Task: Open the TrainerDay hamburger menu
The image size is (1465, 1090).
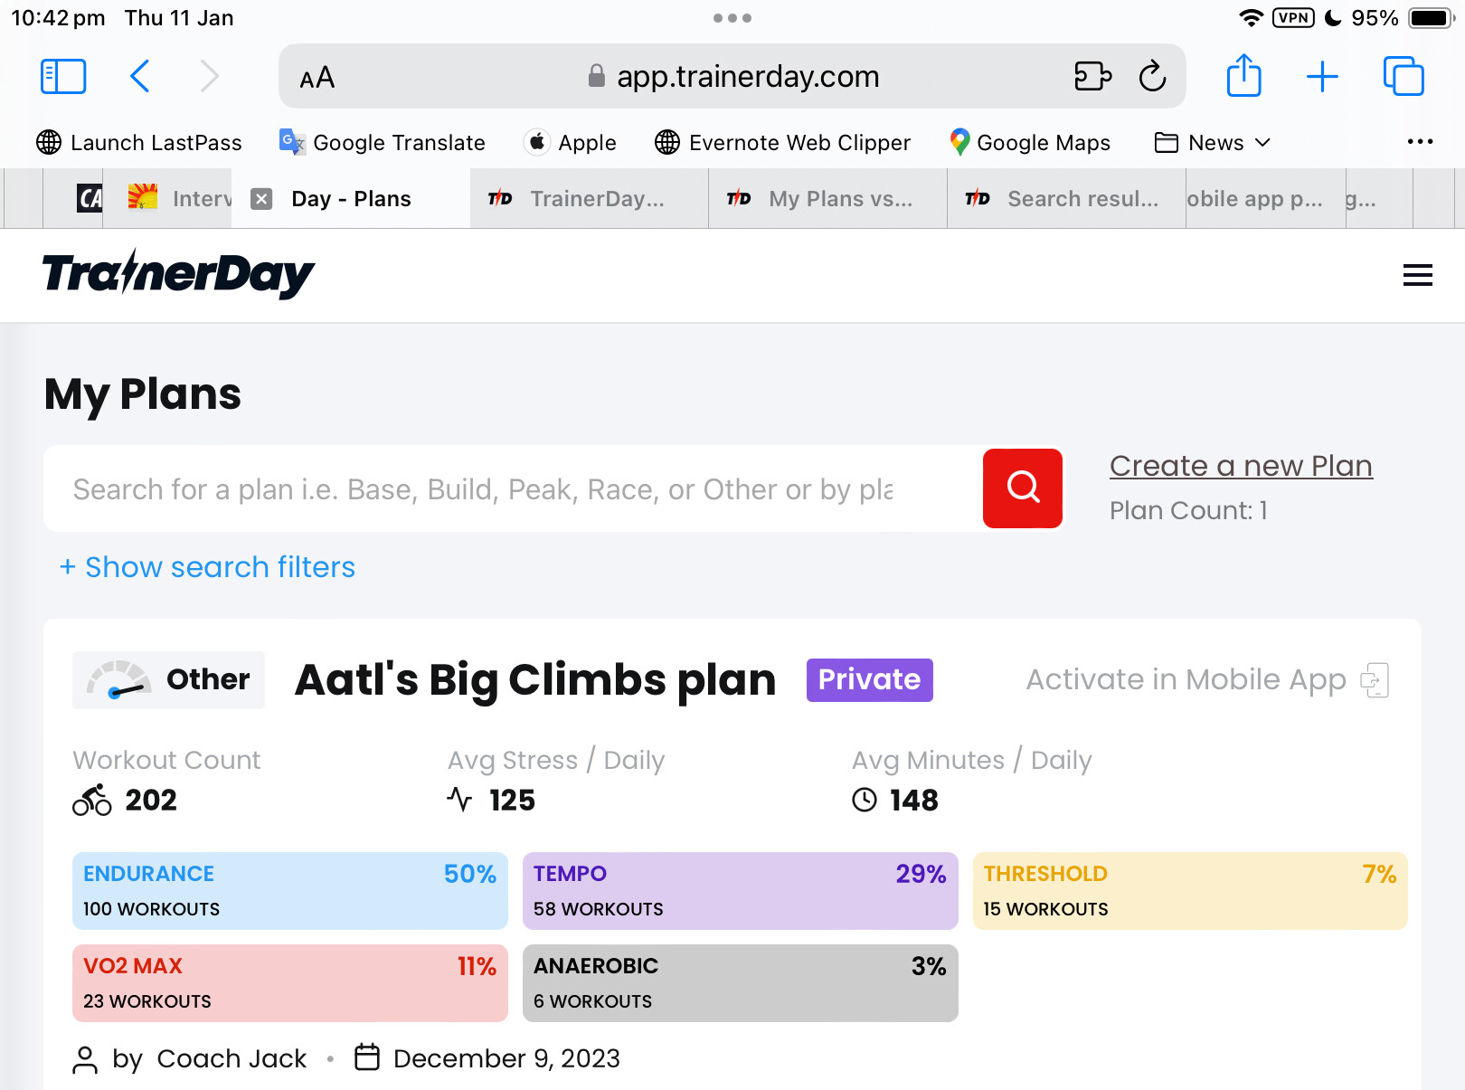Action: tap(1417, 275)
